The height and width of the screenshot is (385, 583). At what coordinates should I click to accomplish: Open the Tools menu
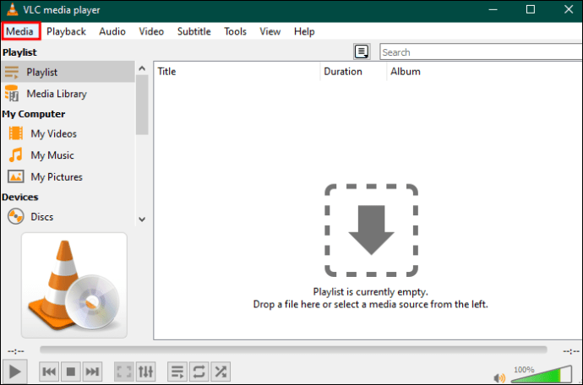[x=235, y=31]
